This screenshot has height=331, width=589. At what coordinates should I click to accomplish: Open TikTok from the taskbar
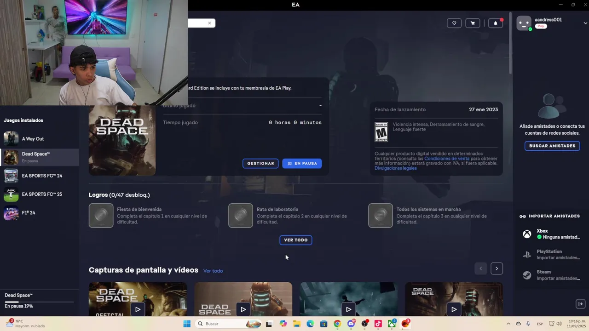[x=378, y=324]
